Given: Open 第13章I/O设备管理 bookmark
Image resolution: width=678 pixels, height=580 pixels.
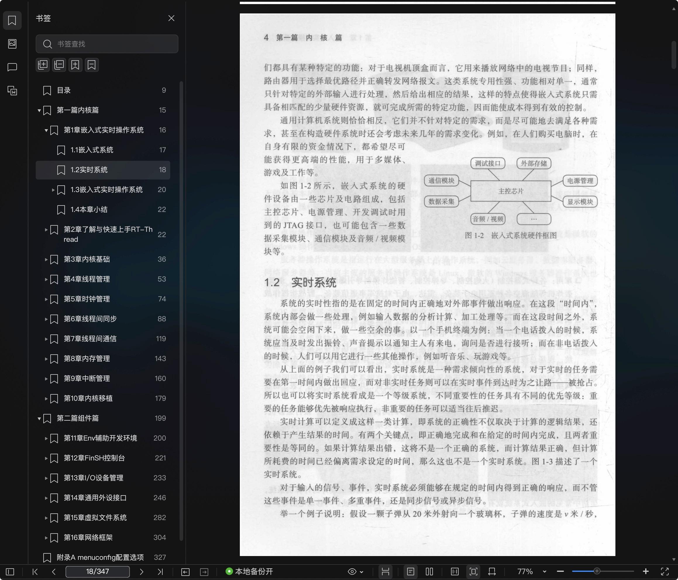Looking at the screenshot, I should click(103, 478).
